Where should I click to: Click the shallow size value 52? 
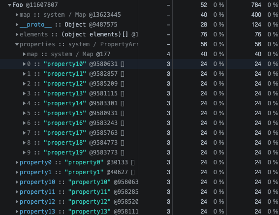204,5
